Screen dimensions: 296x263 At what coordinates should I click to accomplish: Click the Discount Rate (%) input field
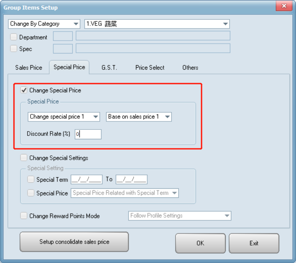coord(88,134)
